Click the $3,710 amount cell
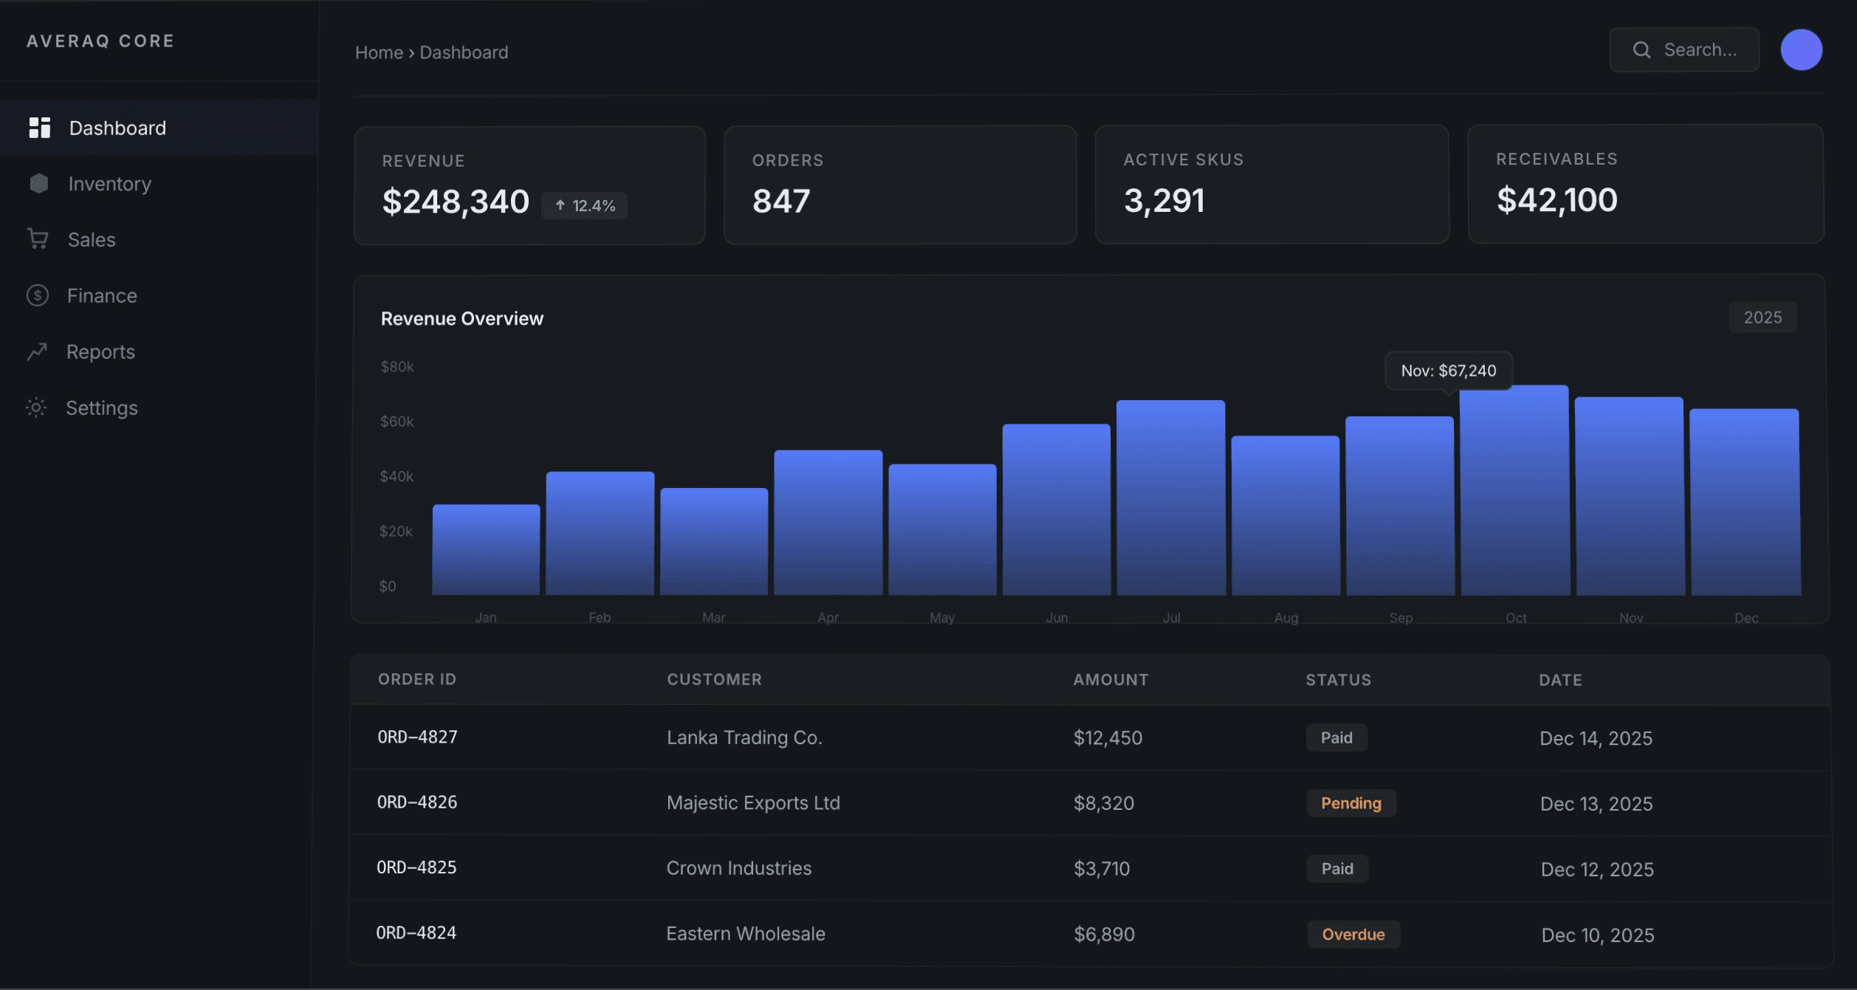1857x990 pixels. (1102, 869)
